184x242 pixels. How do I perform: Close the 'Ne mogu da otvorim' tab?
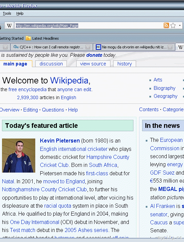(x=170, y=47)
